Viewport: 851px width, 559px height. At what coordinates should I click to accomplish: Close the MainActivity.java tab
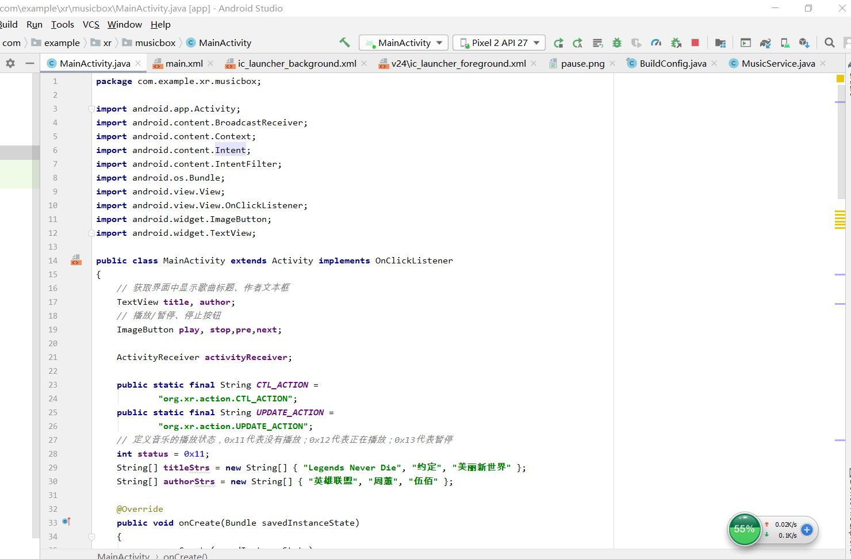(138, 63)
